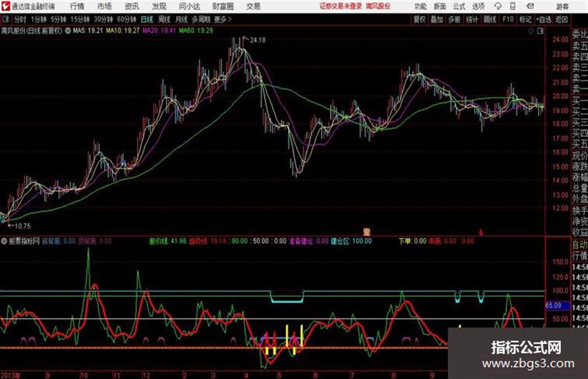Viewport: 588px width, 379px height.
Task: Select the 多周期 multi-period tab
Action: coord(201,19)
